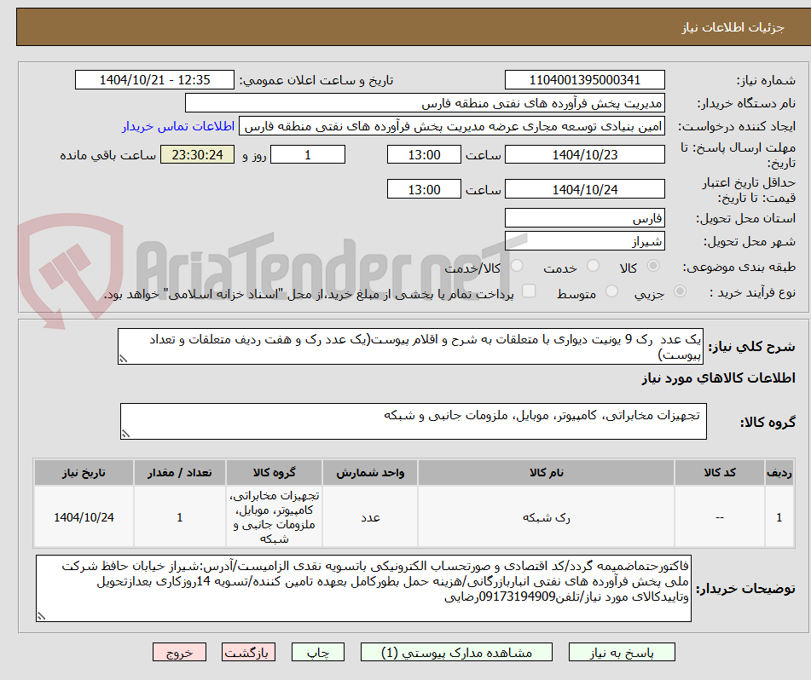Screen dimensions: 811x680
Task: Select the کالا/خدمت radio button
Action: (x=517, y=266)
